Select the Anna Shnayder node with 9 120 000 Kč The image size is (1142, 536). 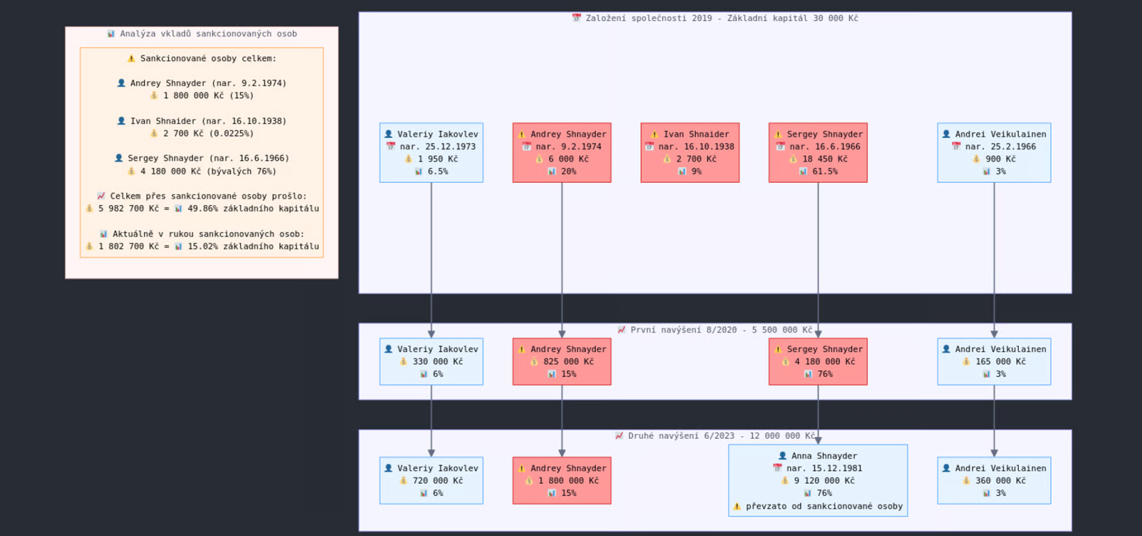click(x=818, y=480)
